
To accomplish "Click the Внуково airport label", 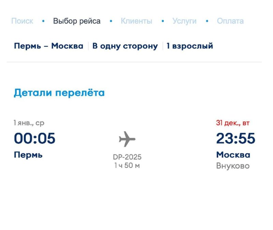I will click(x=233, y=166).
